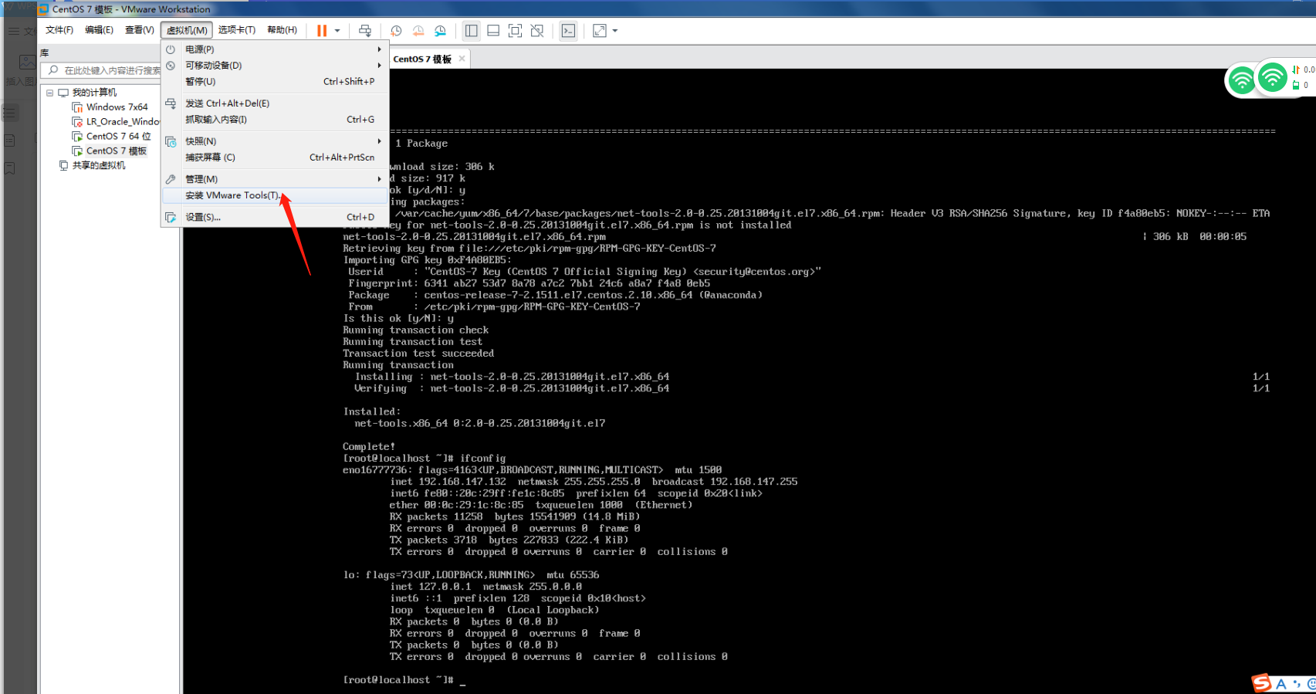Image resolution: width=1316 pixels, height=694 pixels.
Task: Click the hamburger menu in background WPS window
Action: 14,32
